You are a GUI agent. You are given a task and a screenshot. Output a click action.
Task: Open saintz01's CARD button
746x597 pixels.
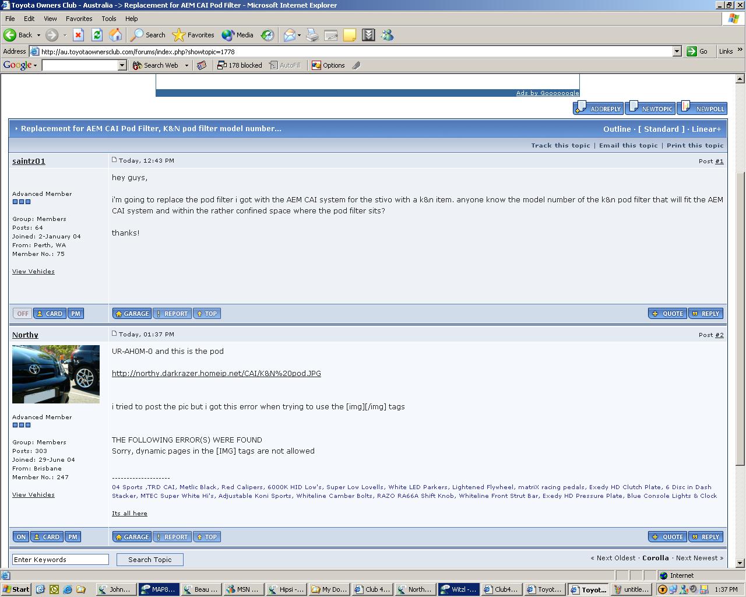[x=50, y=314]
